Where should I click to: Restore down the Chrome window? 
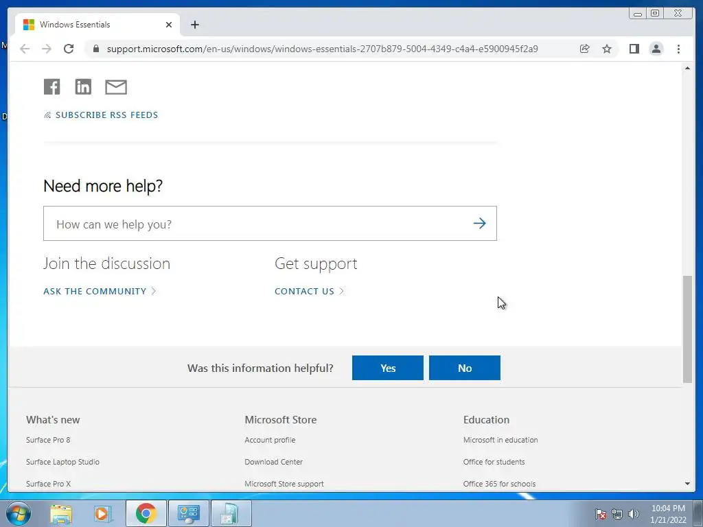[655, 14]
